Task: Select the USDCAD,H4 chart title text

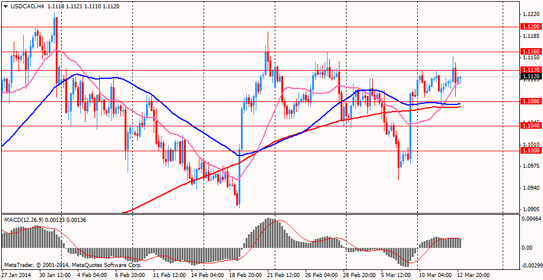Action: pos(26,7)
